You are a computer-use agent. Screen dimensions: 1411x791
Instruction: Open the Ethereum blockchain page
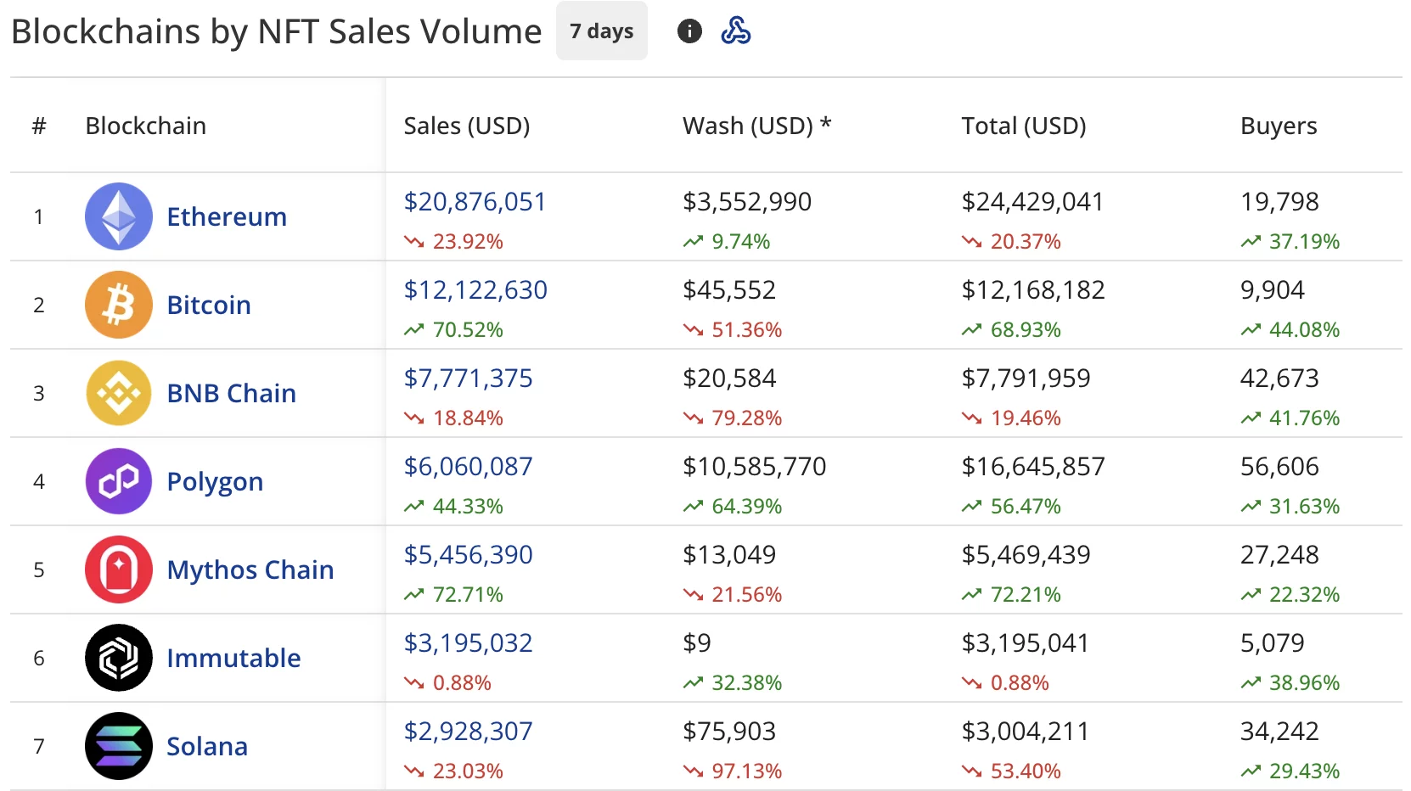click(226, 216)
